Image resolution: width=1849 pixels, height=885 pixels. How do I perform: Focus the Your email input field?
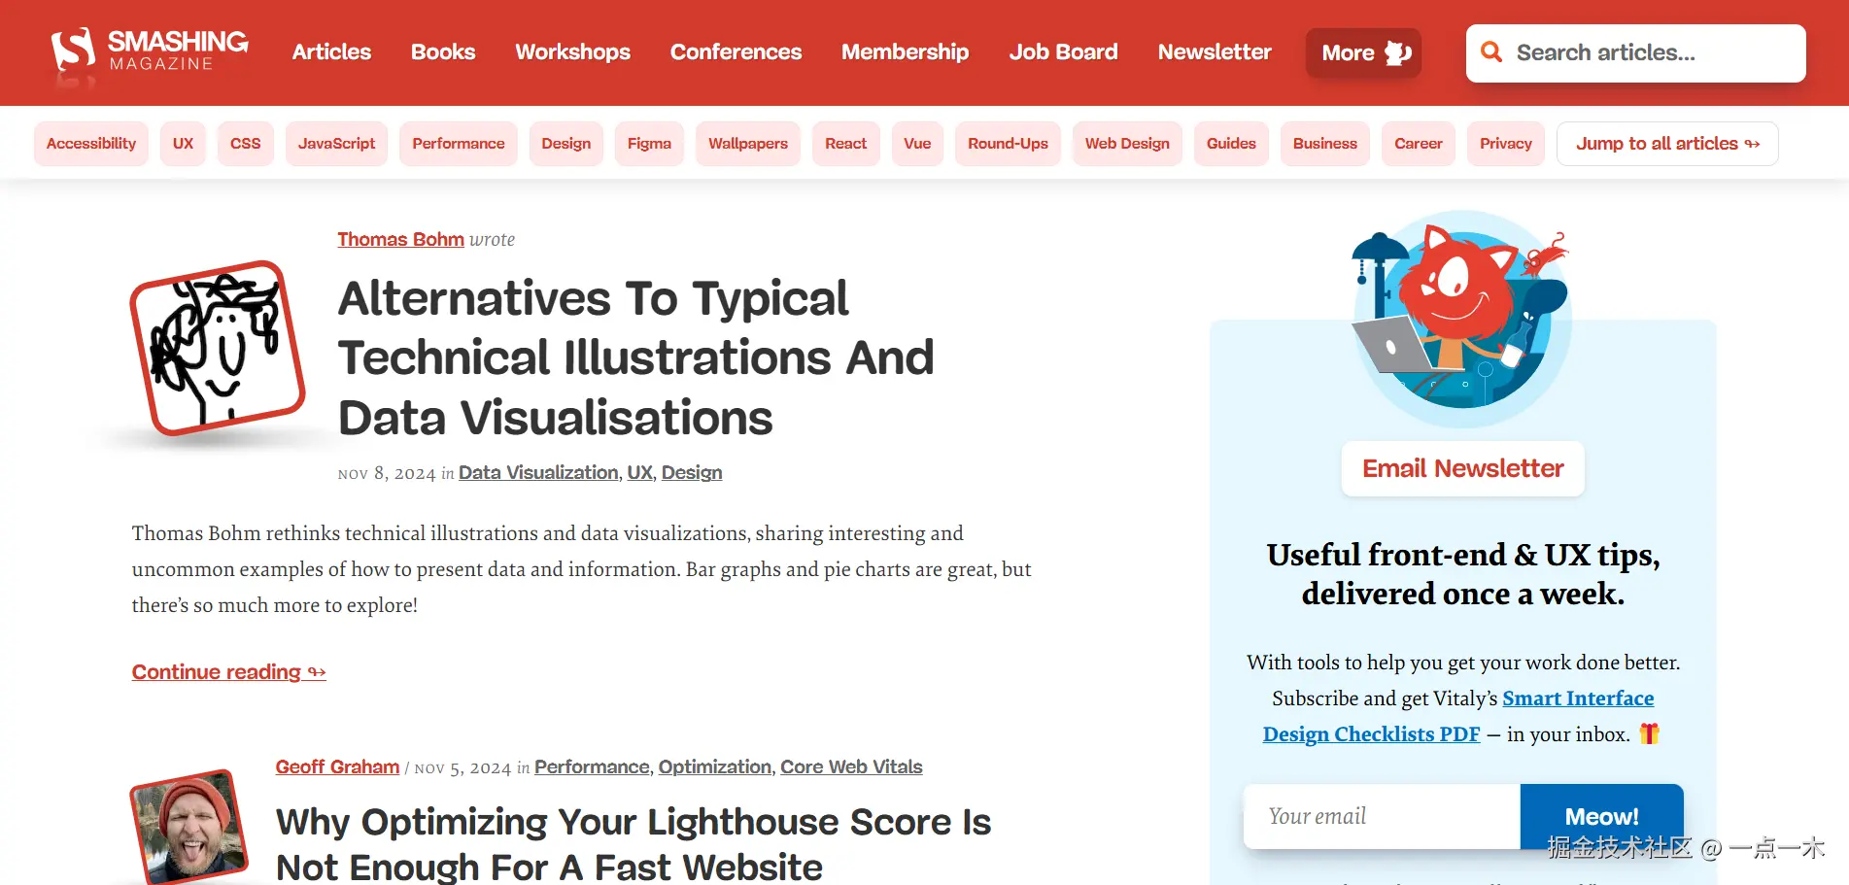pyautogui.click(x=1382, y=816)
